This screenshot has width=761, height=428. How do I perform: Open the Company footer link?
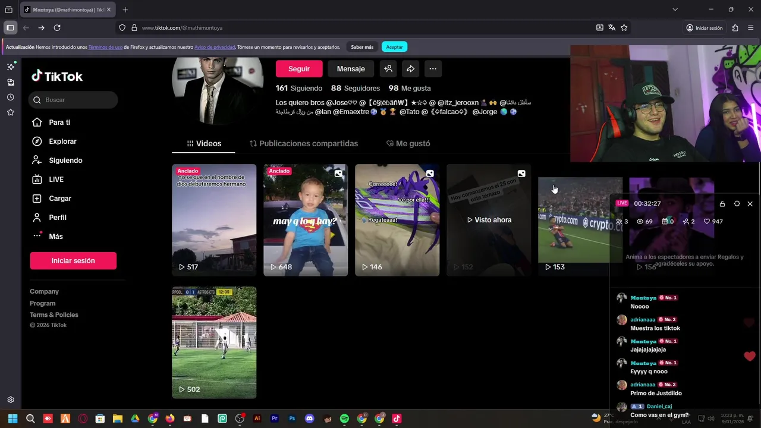tap(44, 291)
